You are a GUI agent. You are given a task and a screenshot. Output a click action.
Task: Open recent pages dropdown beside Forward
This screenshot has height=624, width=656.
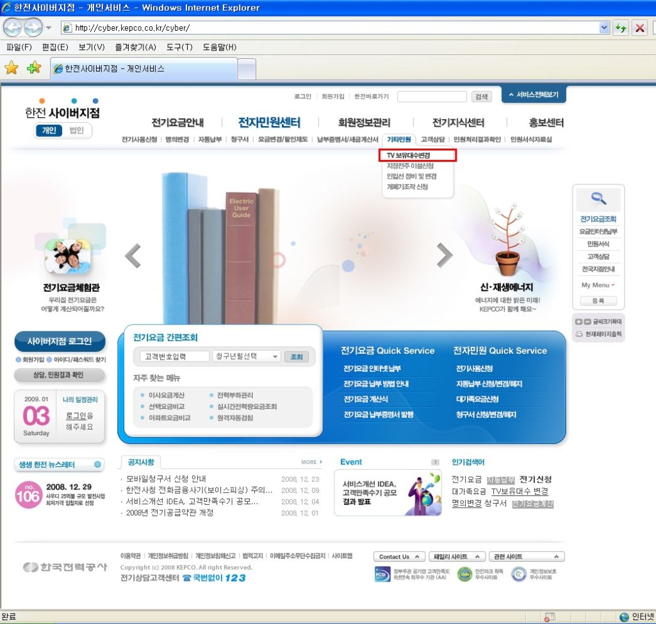coord(49,28)
